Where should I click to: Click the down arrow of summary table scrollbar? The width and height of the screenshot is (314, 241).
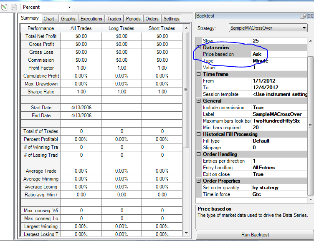[186, 233]
